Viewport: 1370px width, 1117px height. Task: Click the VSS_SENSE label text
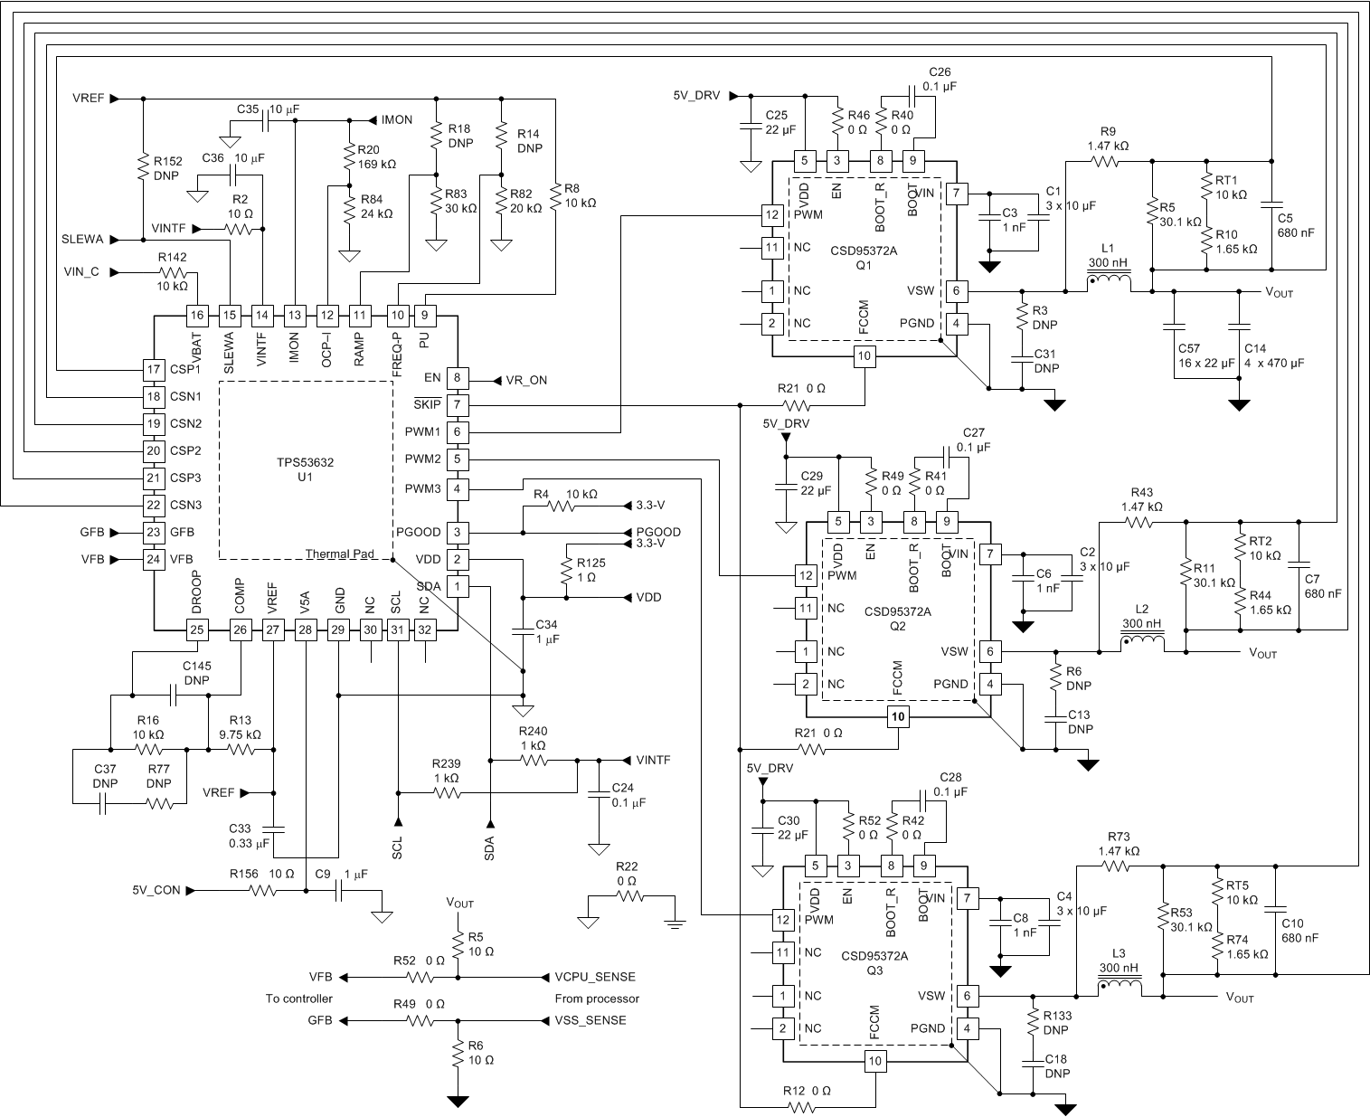(x=589, y=1020)
